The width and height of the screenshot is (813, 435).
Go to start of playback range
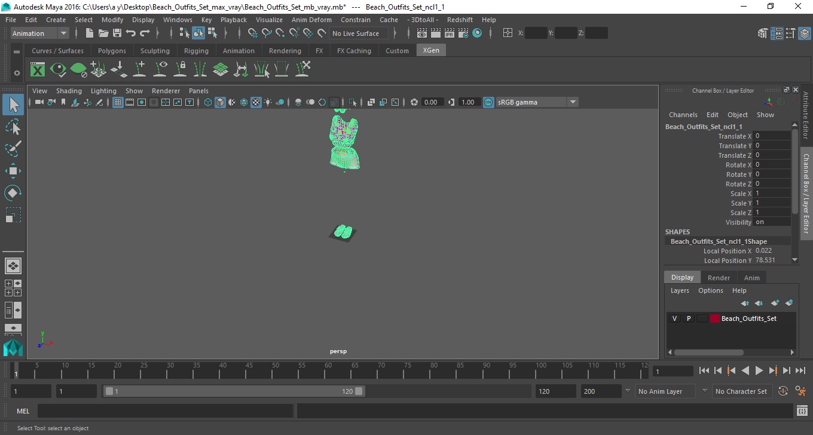tap(704, 370)
